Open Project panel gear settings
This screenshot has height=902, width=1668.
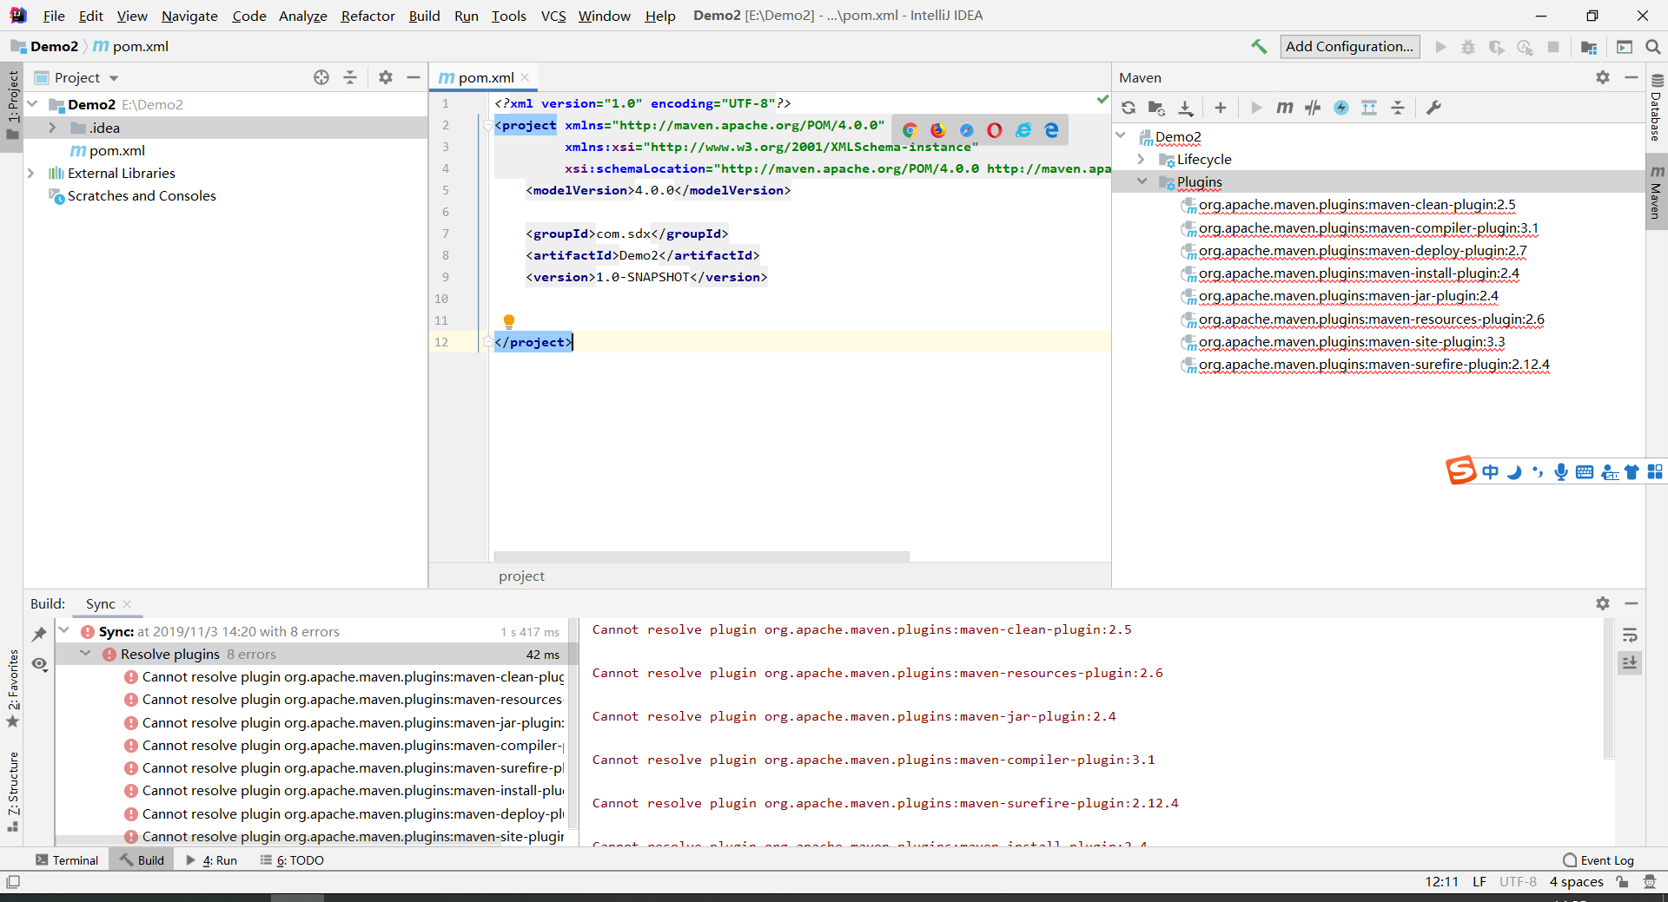[x=386, y=77]
